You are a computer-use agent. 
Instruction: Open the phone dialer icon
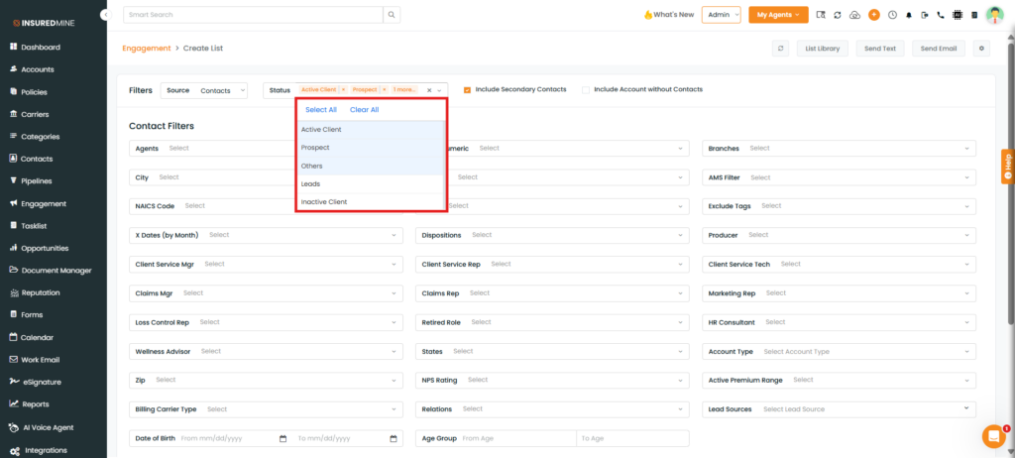[x=941, y=15]
